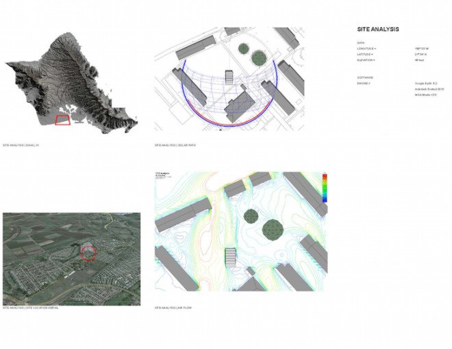Click the rainbow color legend in the air flow diagram
The height and width of the screenshot is (349, 452).
(325, 188)
